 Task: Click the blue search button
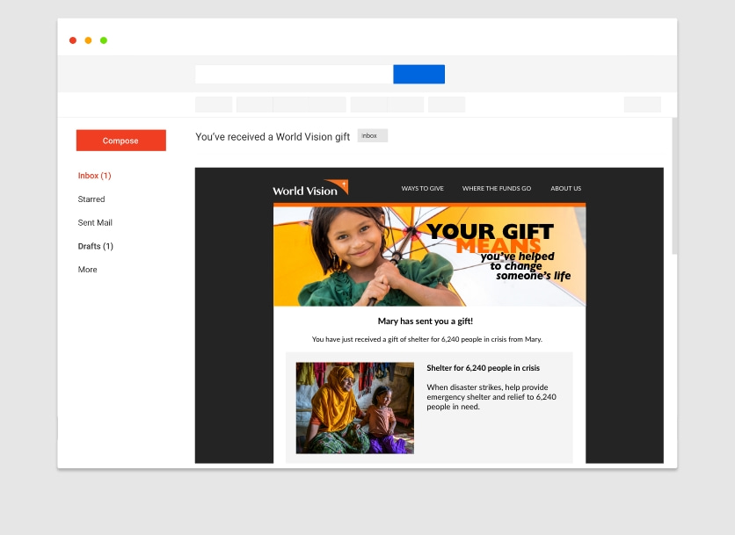(419, 74)
